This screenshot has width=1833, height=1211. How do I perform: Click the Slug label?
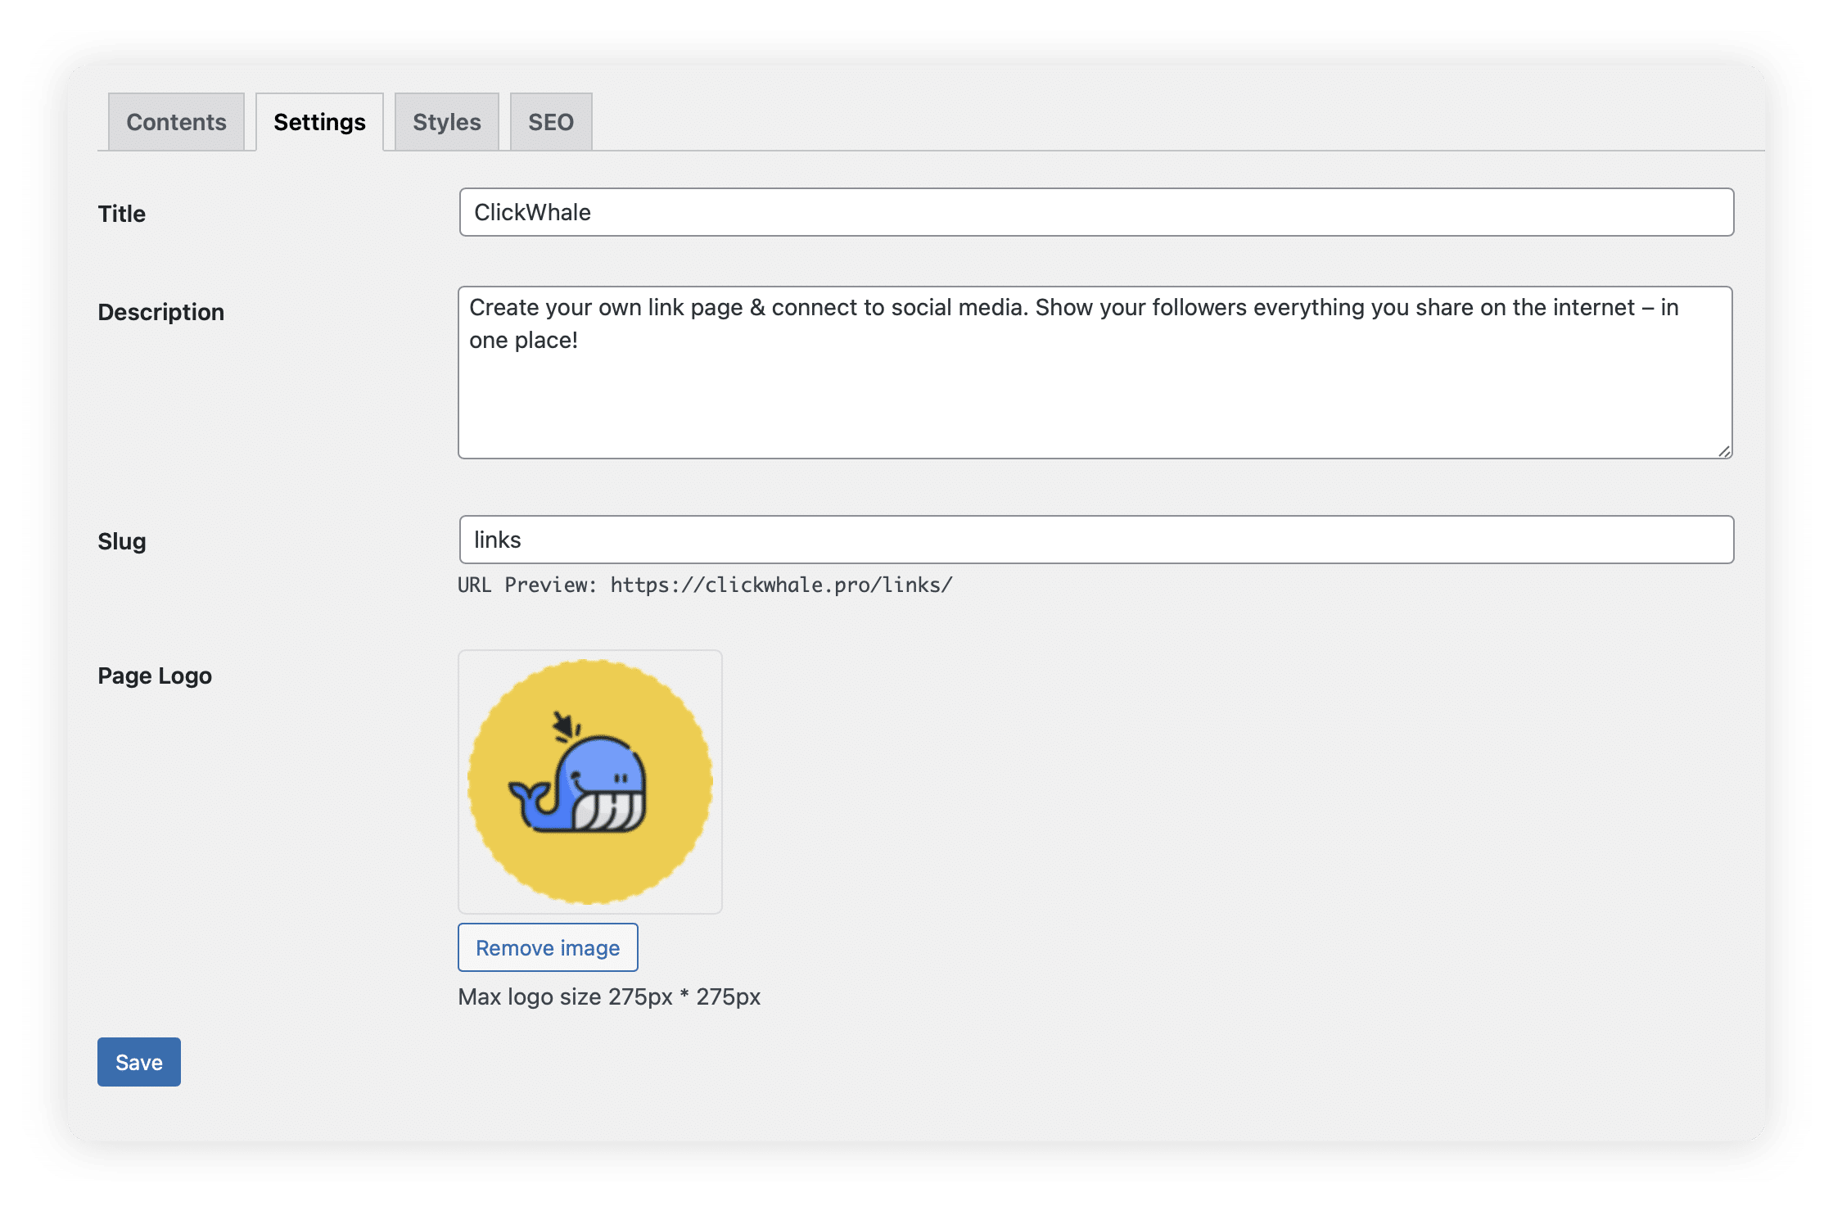click(x=121, y=540)
